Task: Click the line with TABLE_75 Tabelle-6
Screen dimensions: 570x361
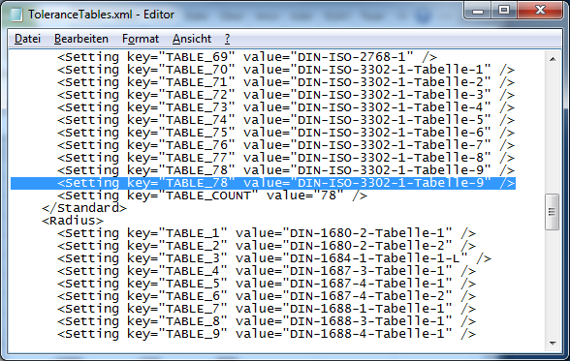Action: pyautogui.click(x=286, y=133)
